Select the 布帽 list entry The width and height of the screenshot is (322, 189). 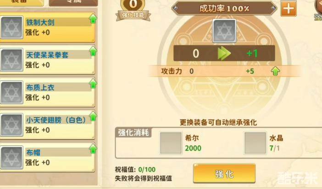(47, 157)
